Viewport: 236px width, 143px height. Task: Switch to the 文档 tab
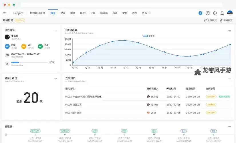pos(125,13)
